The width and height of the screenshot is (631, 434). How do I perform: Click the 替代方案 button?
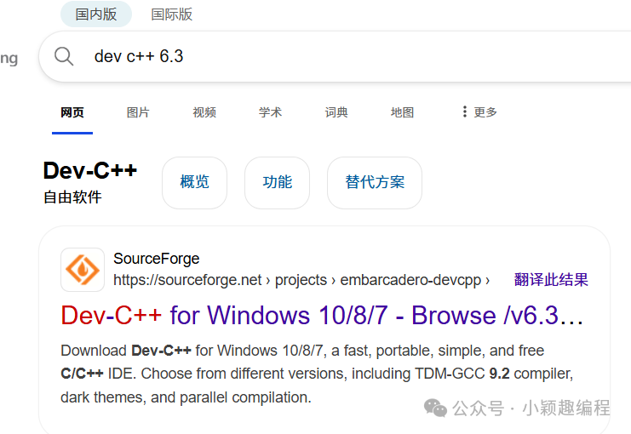click(375, 183)
